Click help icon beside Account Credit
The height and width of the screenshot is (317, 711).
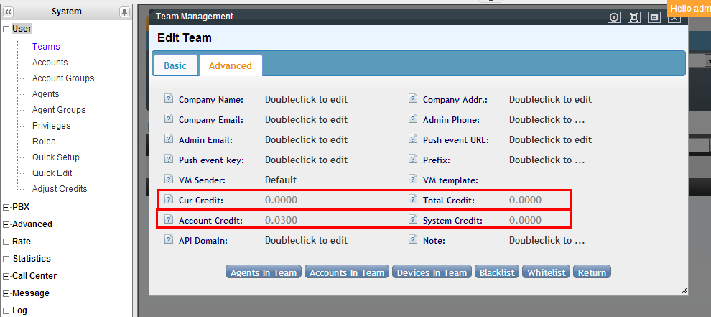169,220
